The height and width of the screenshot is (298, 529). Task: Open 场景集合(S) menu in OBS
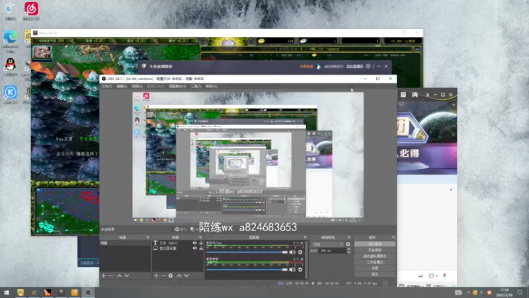pyautogui.click(x=177, y=87)
